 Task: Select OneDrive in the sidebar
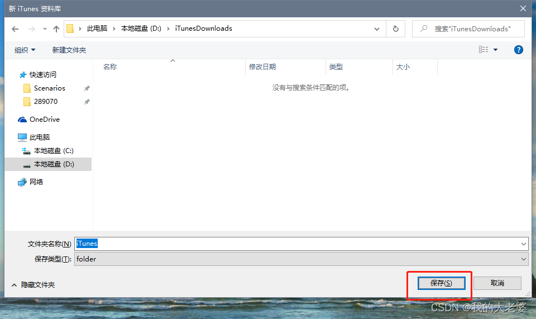coord(45,120)
